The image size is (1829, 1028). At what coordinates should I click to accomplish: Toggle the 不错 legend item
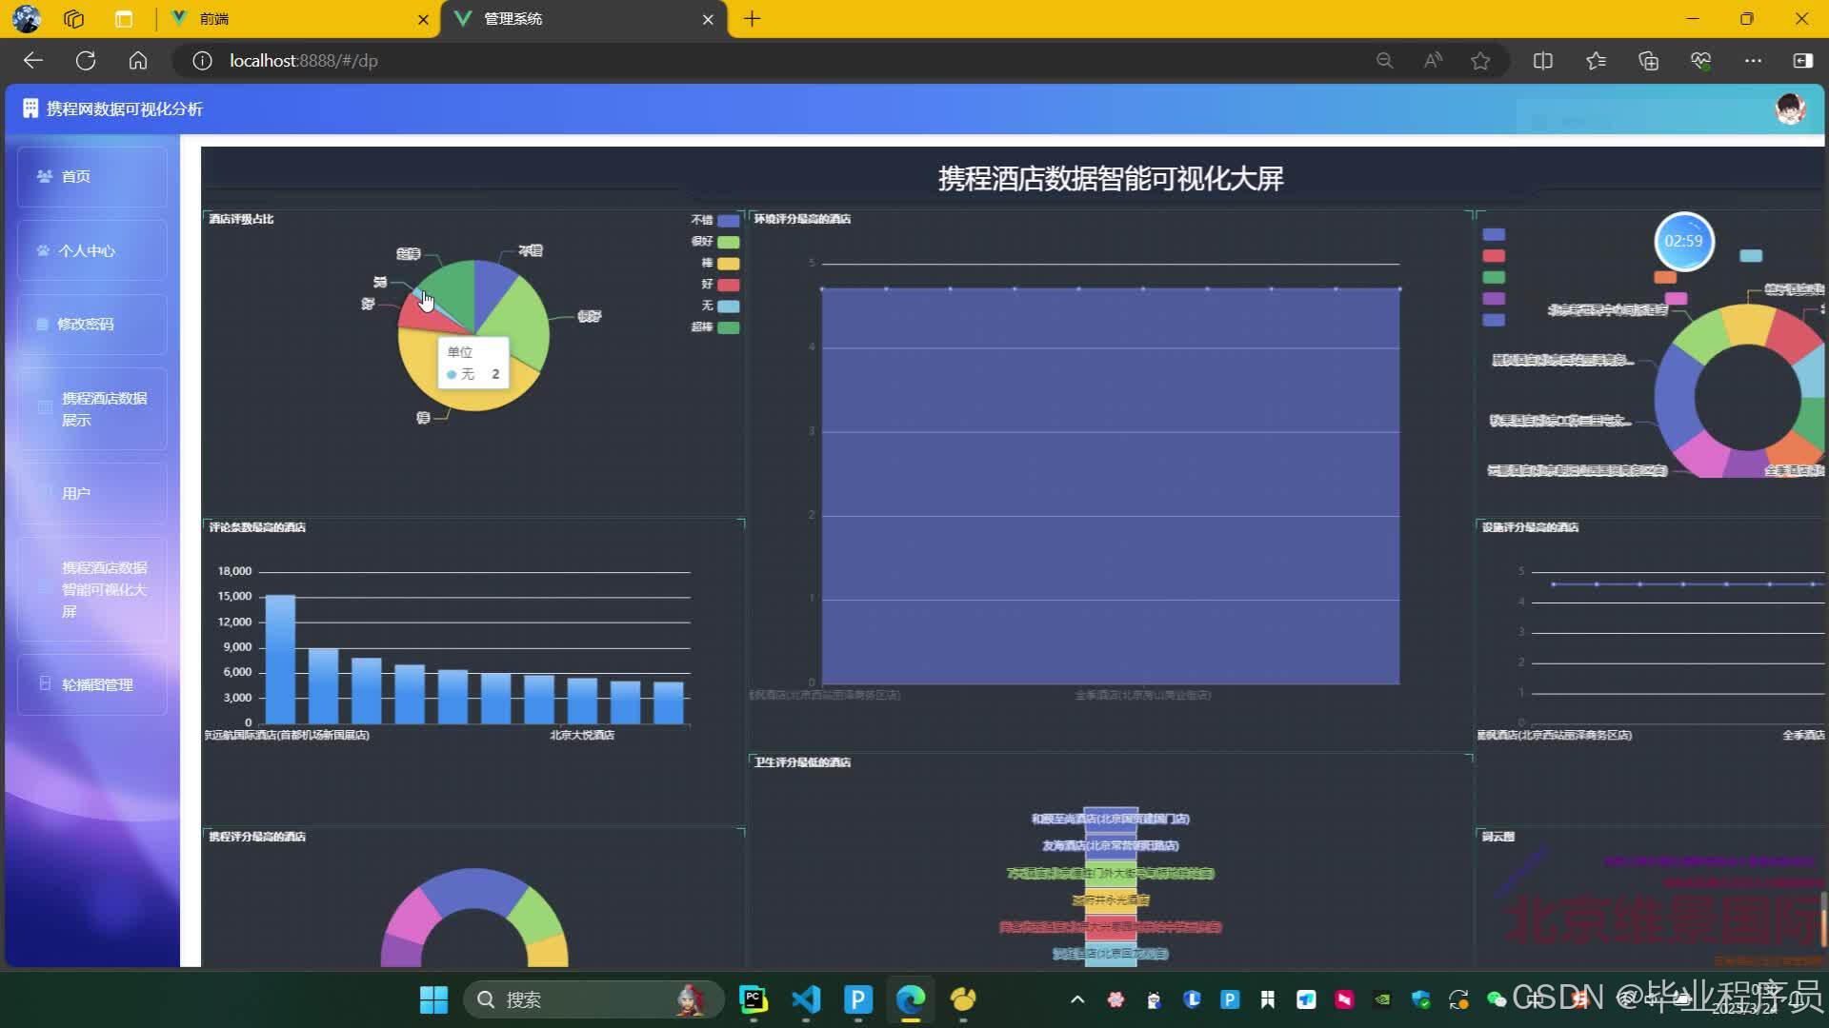coord(728,220)
